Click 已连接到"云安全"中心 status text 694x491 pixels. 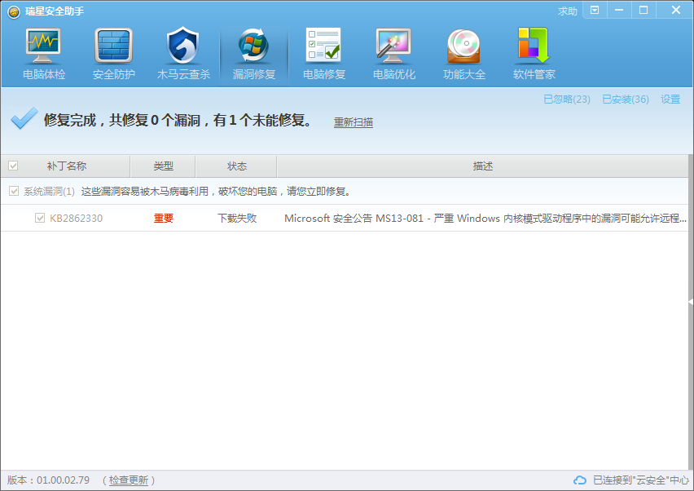point(640,480)
